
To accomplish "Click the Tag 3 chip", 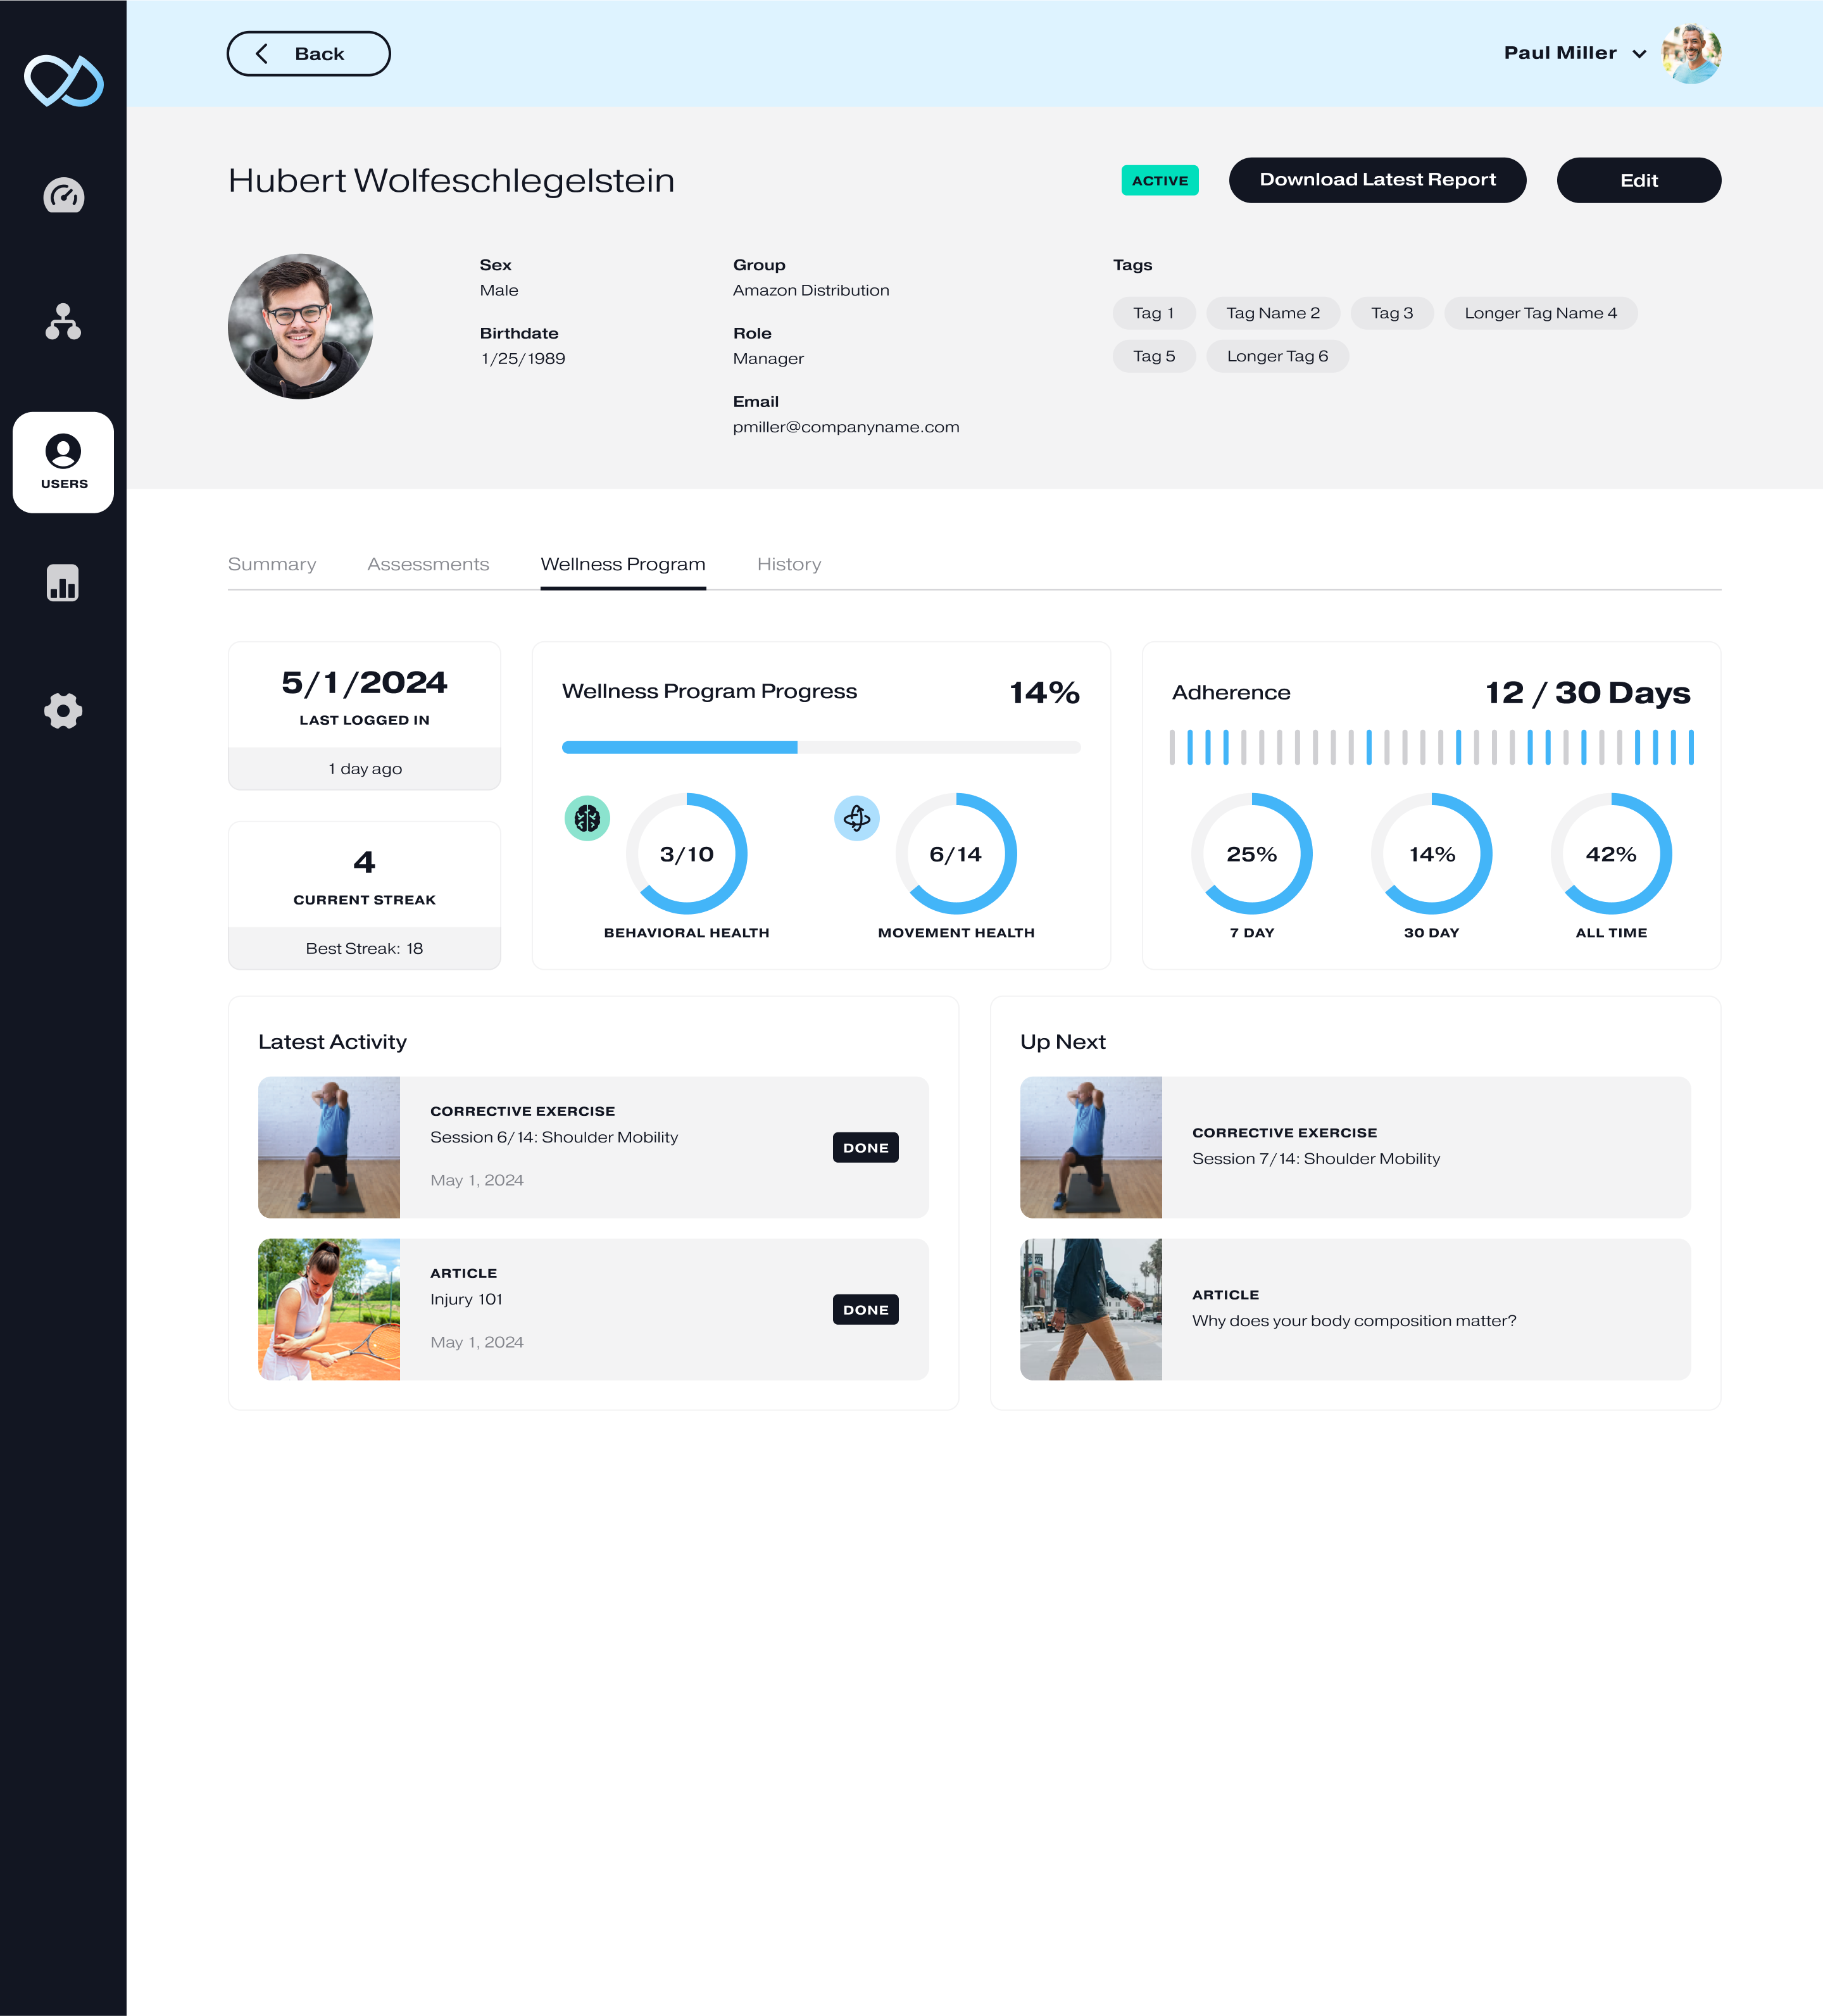I will click(1392, 313).
